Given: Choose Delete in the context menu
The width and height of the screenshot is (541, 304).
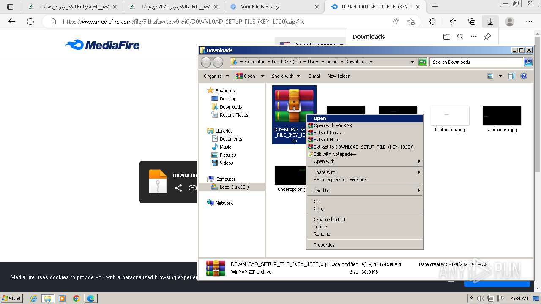Looking at the screenshot, I should coord(364,227).
